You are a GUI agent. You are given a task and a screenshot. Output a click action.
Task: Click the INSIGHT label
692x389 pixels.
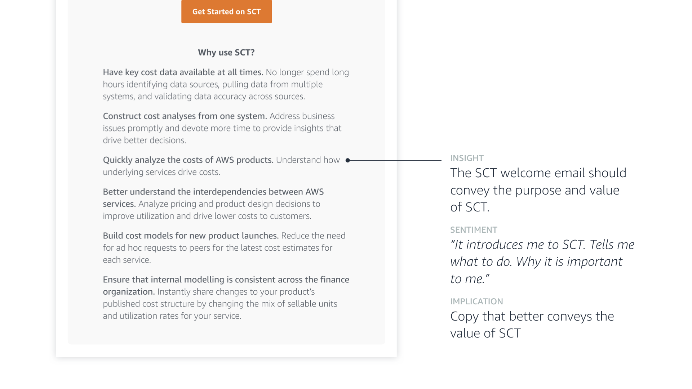point(467,158)
